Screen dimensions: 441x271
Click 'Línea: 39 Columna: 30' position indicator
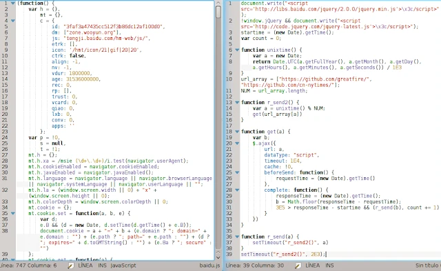tap(254, 265)
